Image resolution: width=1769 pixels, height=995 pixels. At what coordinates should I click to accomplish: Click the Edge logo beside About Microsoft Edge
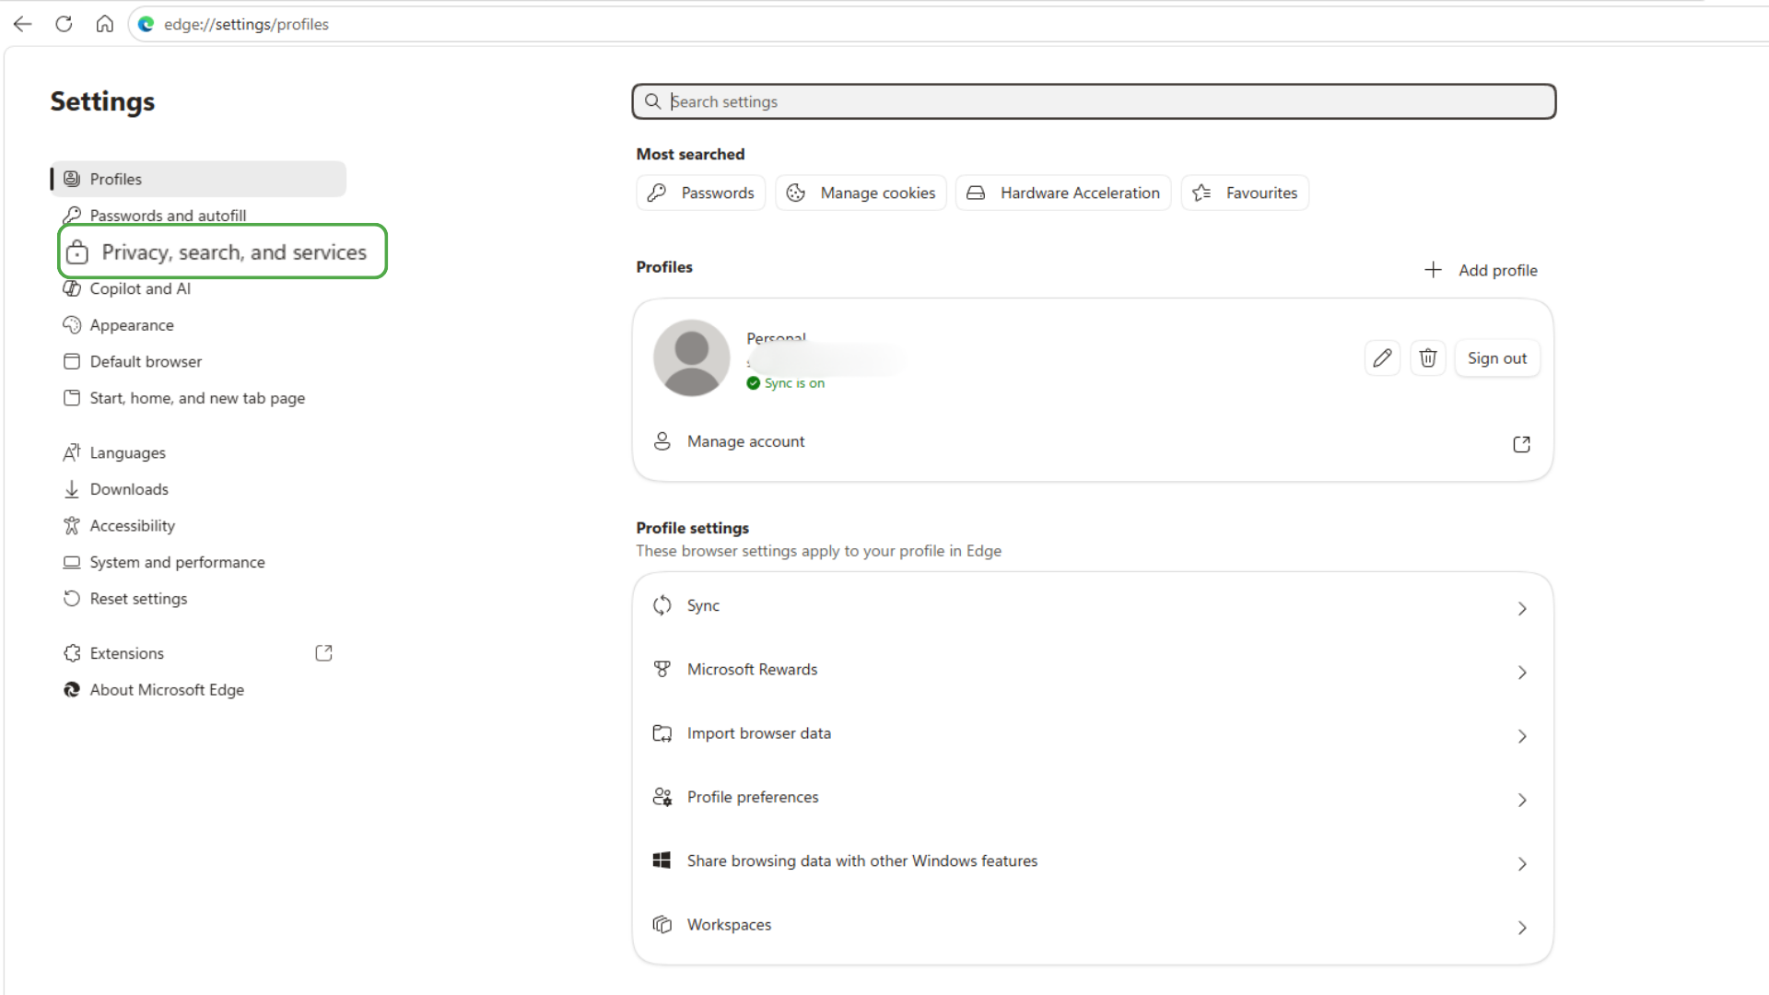pos(72,690)
